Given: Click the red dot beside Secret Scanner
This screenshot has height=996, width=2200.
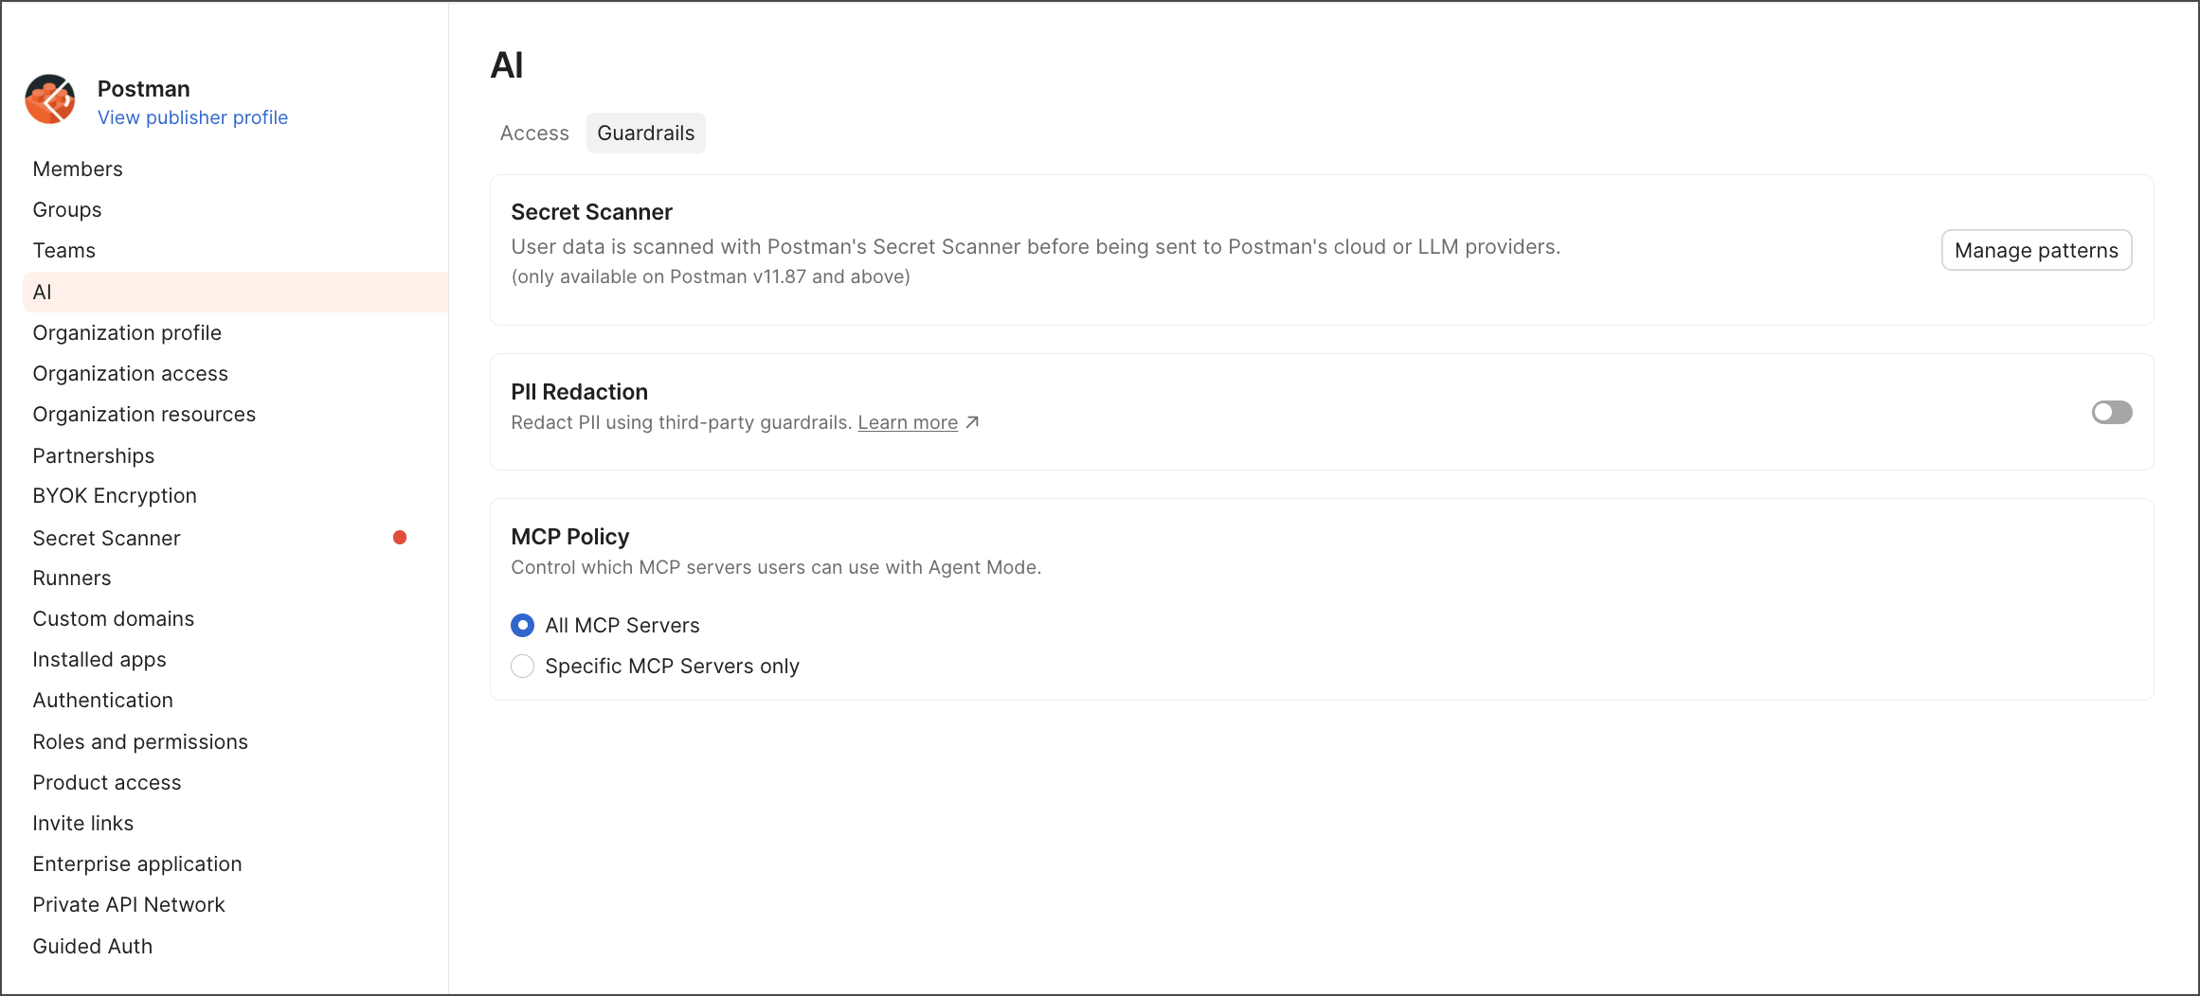Looking at the screenshot, I should pyautogui.click(x=400, y=538).
